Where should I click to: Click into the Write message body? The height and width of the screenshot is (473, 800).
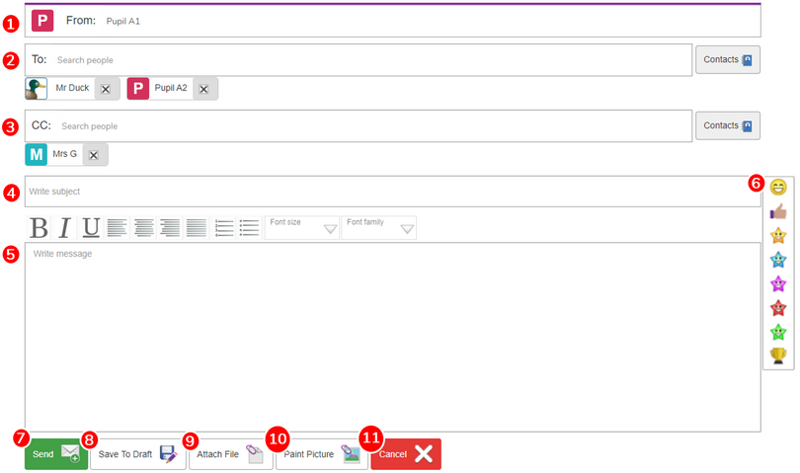click(393, 337)
